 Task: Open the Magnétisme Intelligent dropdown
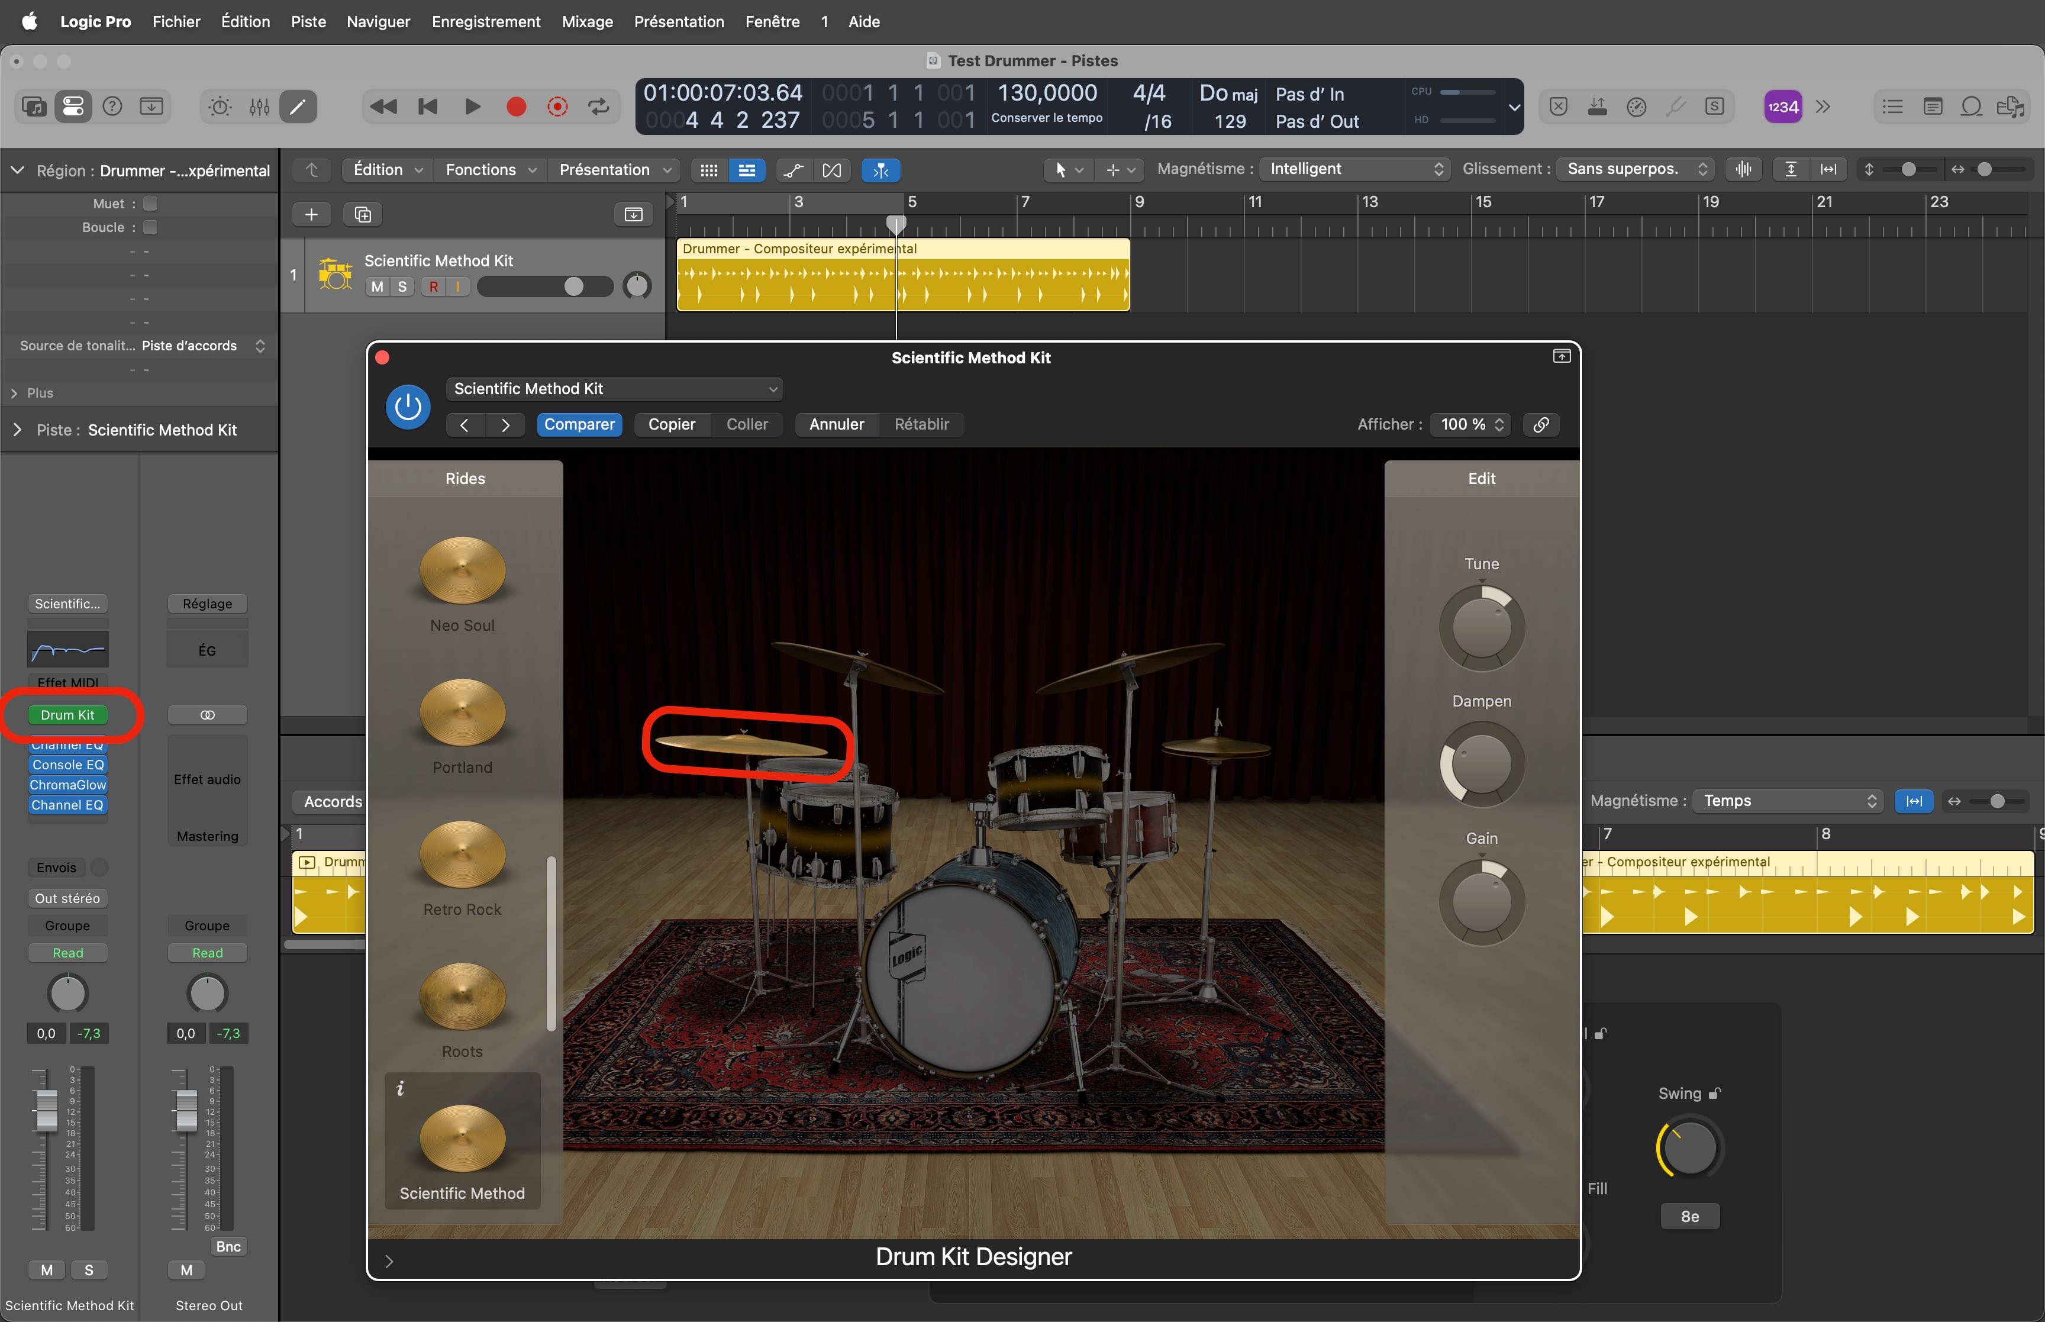tap(1355, 169)
